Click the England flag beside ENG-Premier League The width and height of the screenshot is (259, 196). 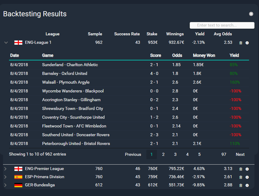click(18, 169)
